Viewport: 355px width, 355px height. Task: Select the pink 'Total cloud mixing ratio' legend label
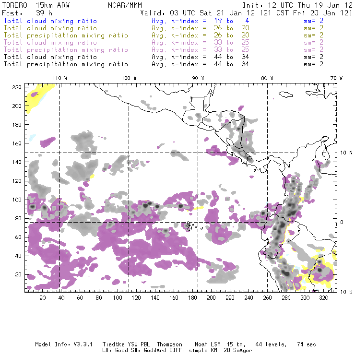(50, 43)
